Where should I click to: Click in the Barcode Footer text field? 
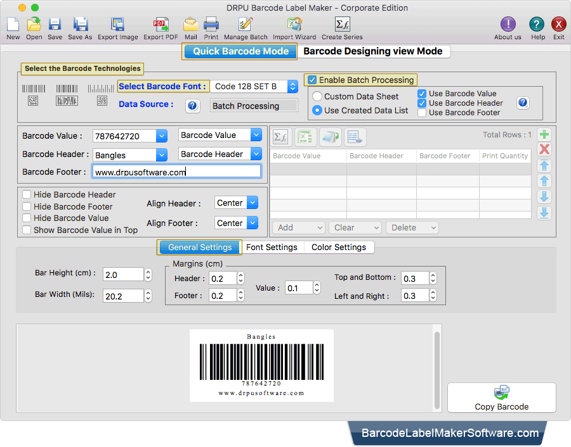176,172
